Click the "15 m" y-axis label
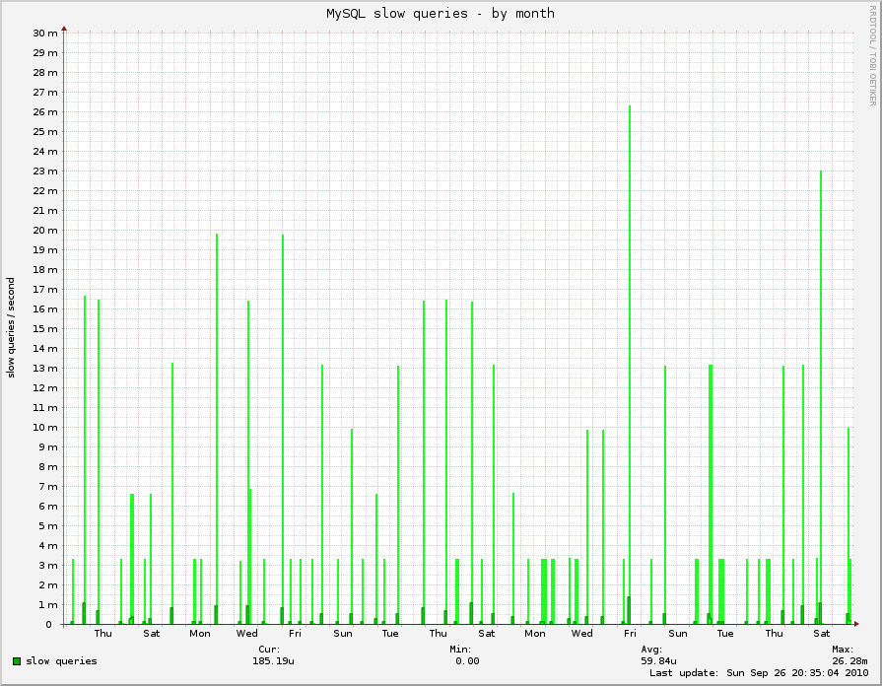Screen dimensions: 882x686 tap(45, 328)
